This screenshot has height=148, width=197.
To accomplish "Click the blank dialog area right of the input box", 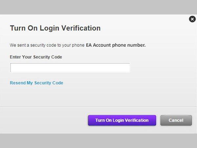I will (161, 68).
